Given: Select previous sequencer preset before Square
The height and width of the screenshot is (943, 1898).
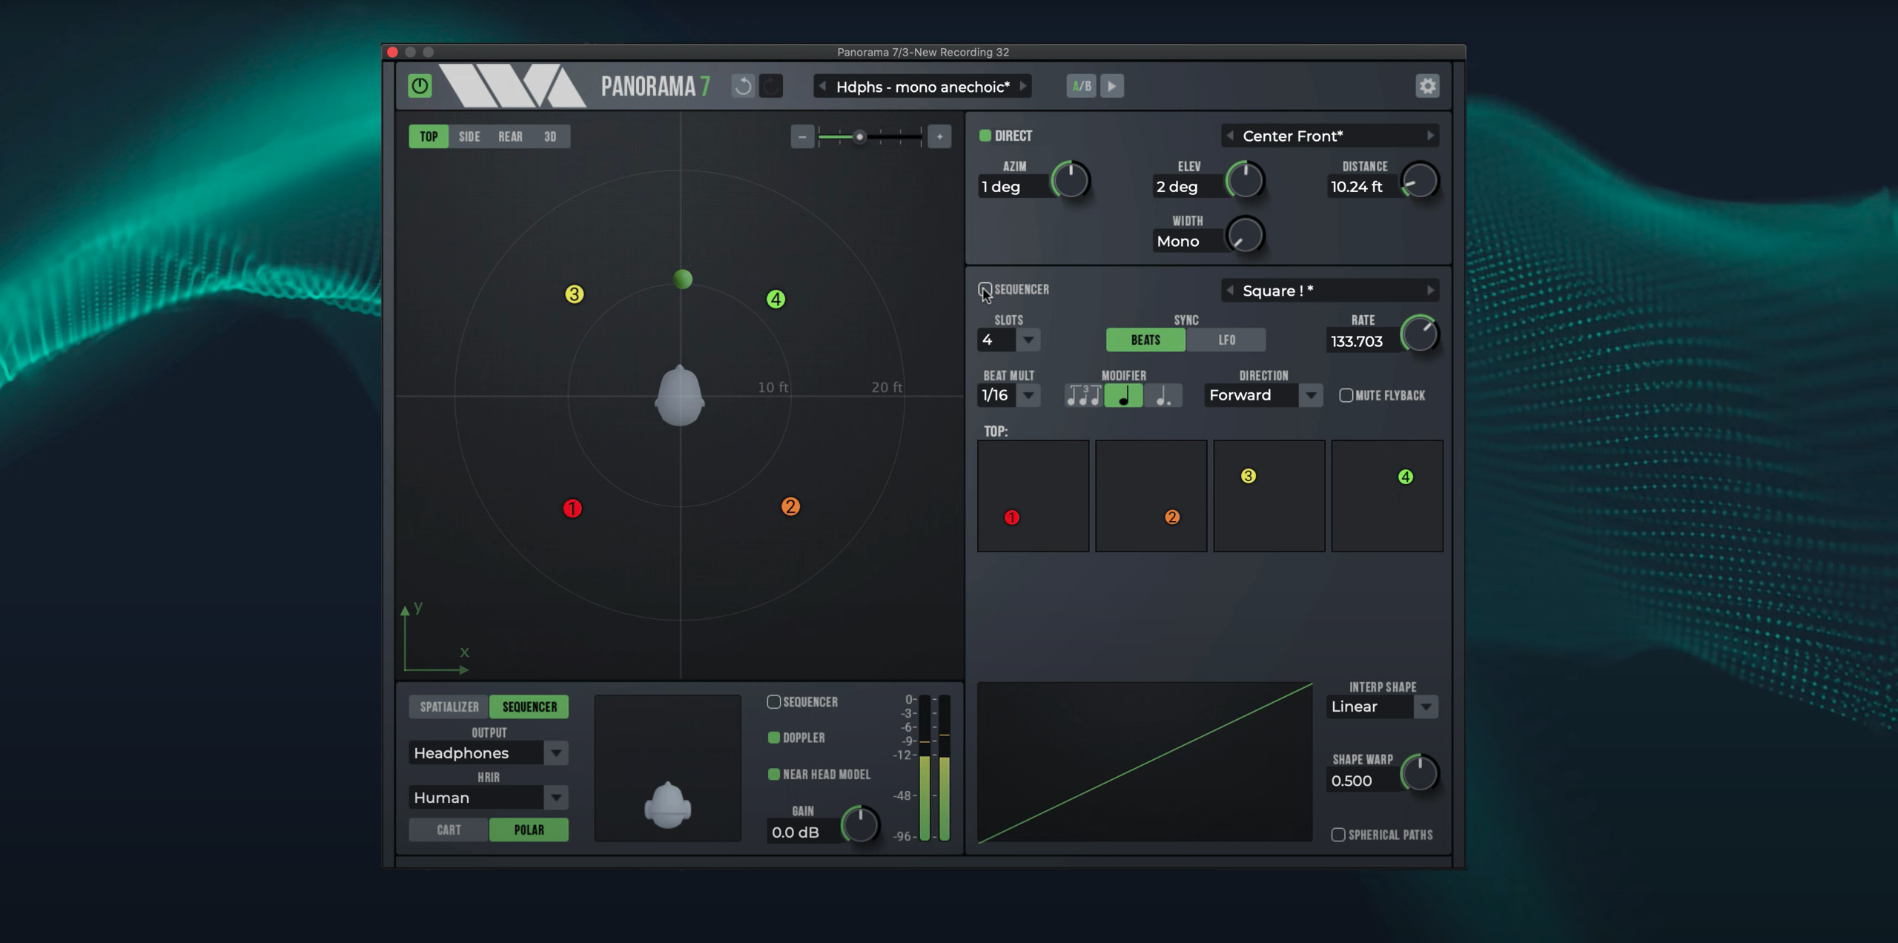Looking at the screenshot, I should (x=1230, y=290).
